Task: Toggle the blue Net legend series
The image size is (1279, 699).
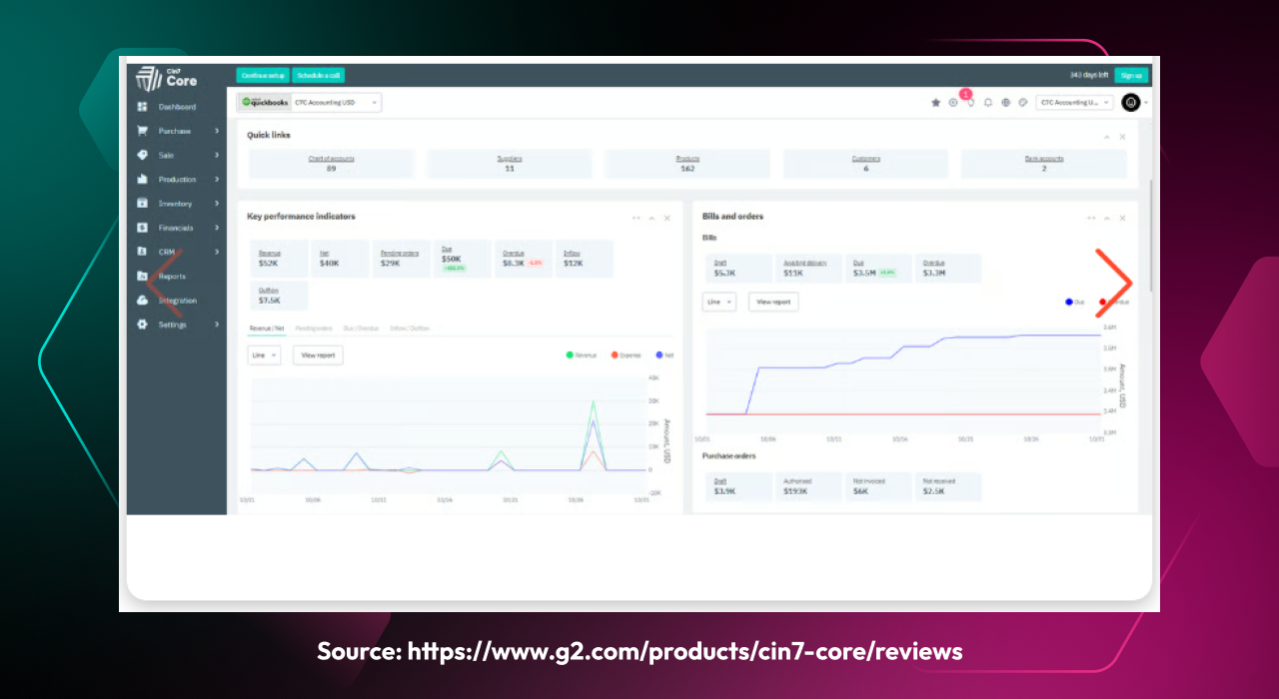Action: coord(664,354)
